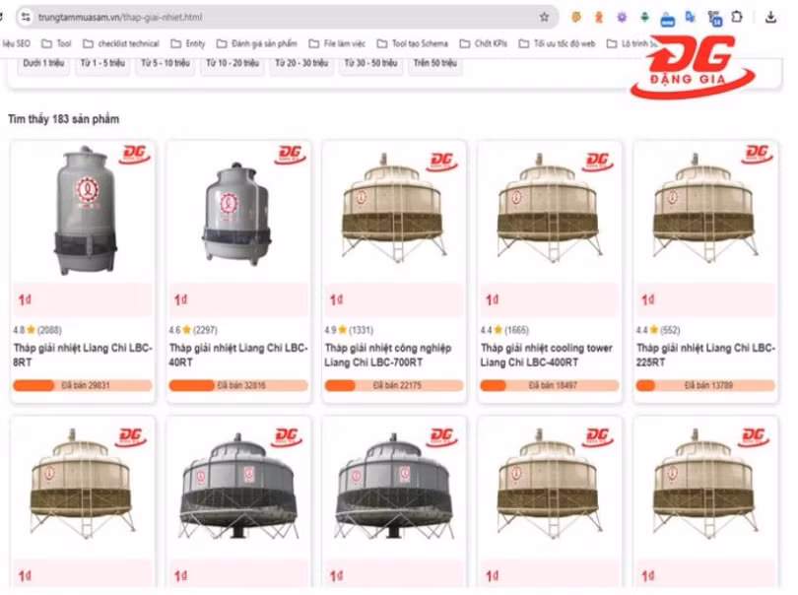This screenshot has width=798, height=595.
Task: Open Tháp giải nhiệt cooling tower LBC-400RT link
Action: [547, 356]
